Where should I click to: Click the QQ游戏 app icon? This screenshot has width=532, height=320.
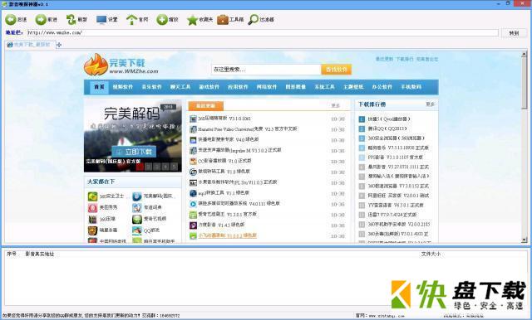(x=136, y=230)
